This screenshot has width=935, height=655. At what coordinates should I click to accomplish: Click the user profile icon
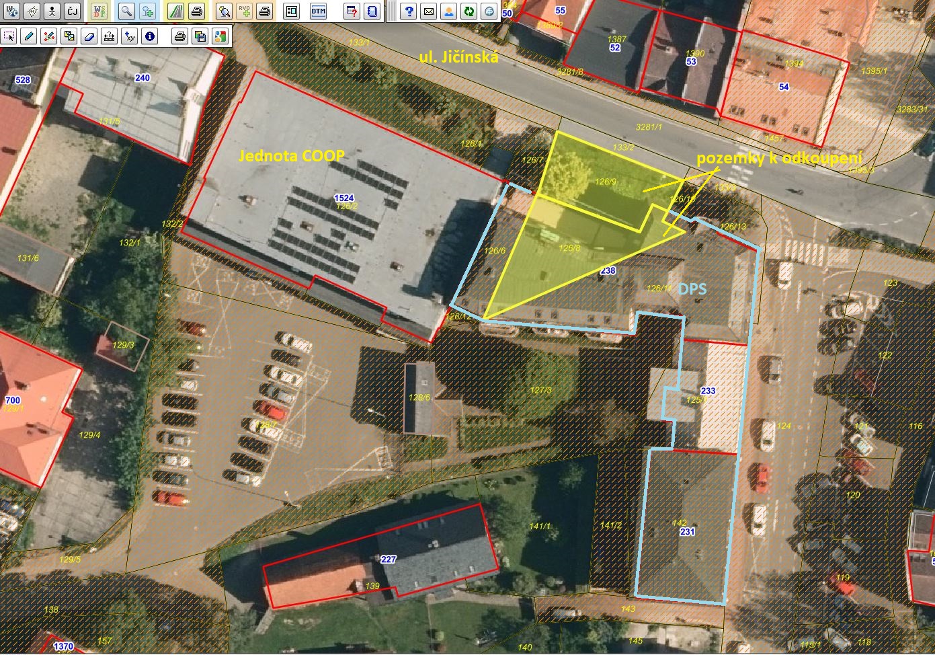448,11
